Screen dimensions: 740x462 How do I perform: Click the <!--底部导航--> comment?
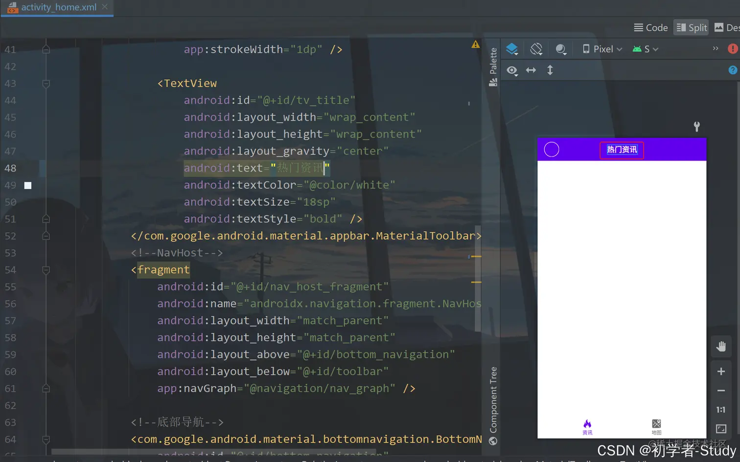pos(177,422)
